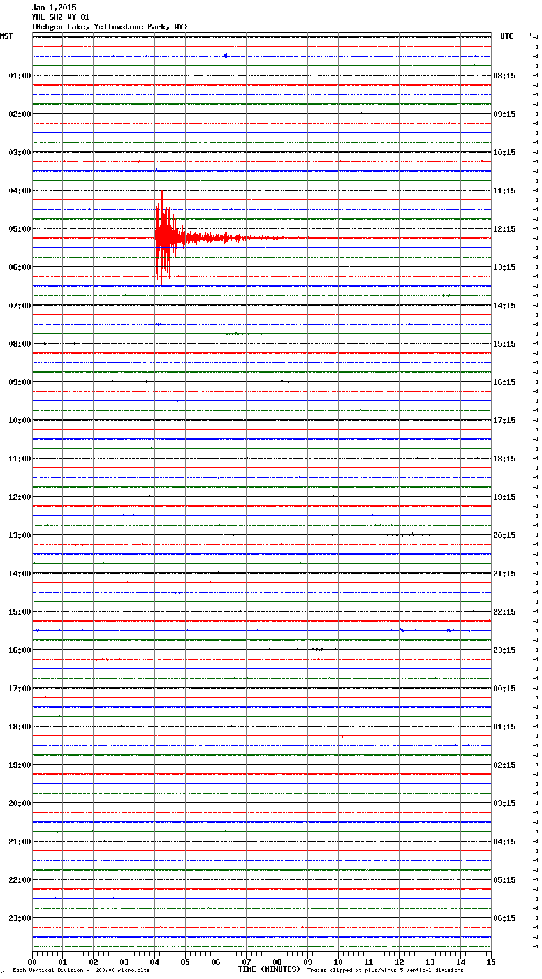
Task: Click the 08:15 UTC time label
Action: [504, 76]
